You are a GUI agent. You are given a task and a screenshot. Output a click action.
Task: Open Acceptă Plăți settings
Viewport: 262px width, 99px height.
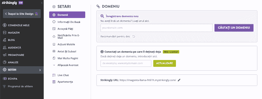[x=65, y=29]
